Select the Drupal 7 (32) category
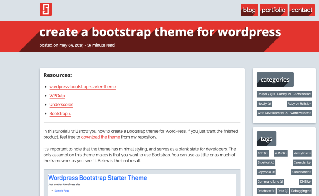Viewport: 319px width, 196px height. point(266,94)
